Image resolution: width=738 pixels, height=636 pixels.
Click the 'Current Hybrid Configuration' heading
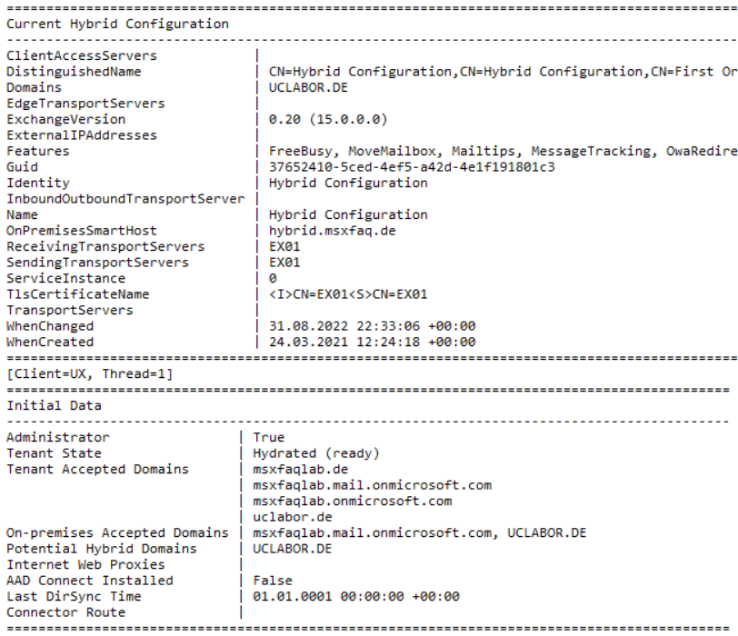tap(117, 24)
